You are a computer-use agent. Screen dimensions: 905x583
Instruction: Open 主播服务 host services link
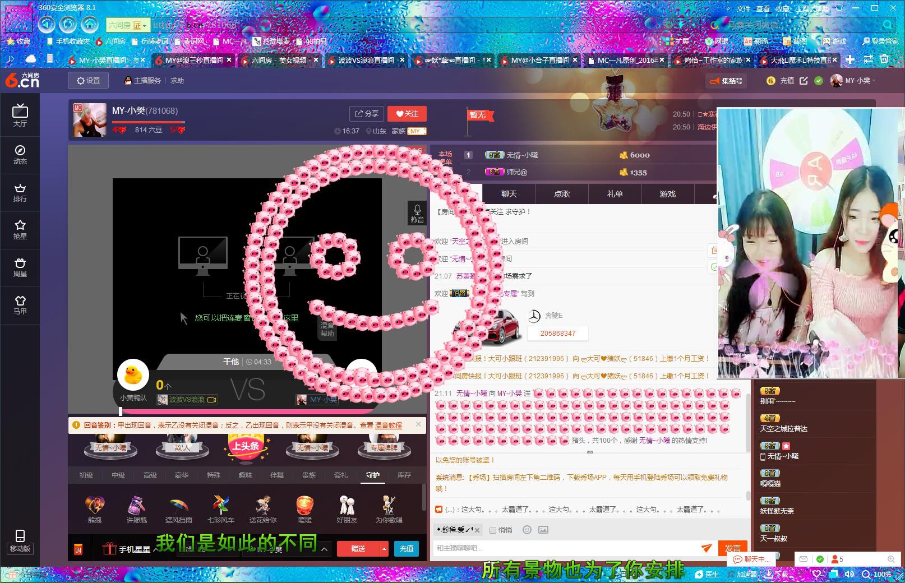[x=142, y=81]
